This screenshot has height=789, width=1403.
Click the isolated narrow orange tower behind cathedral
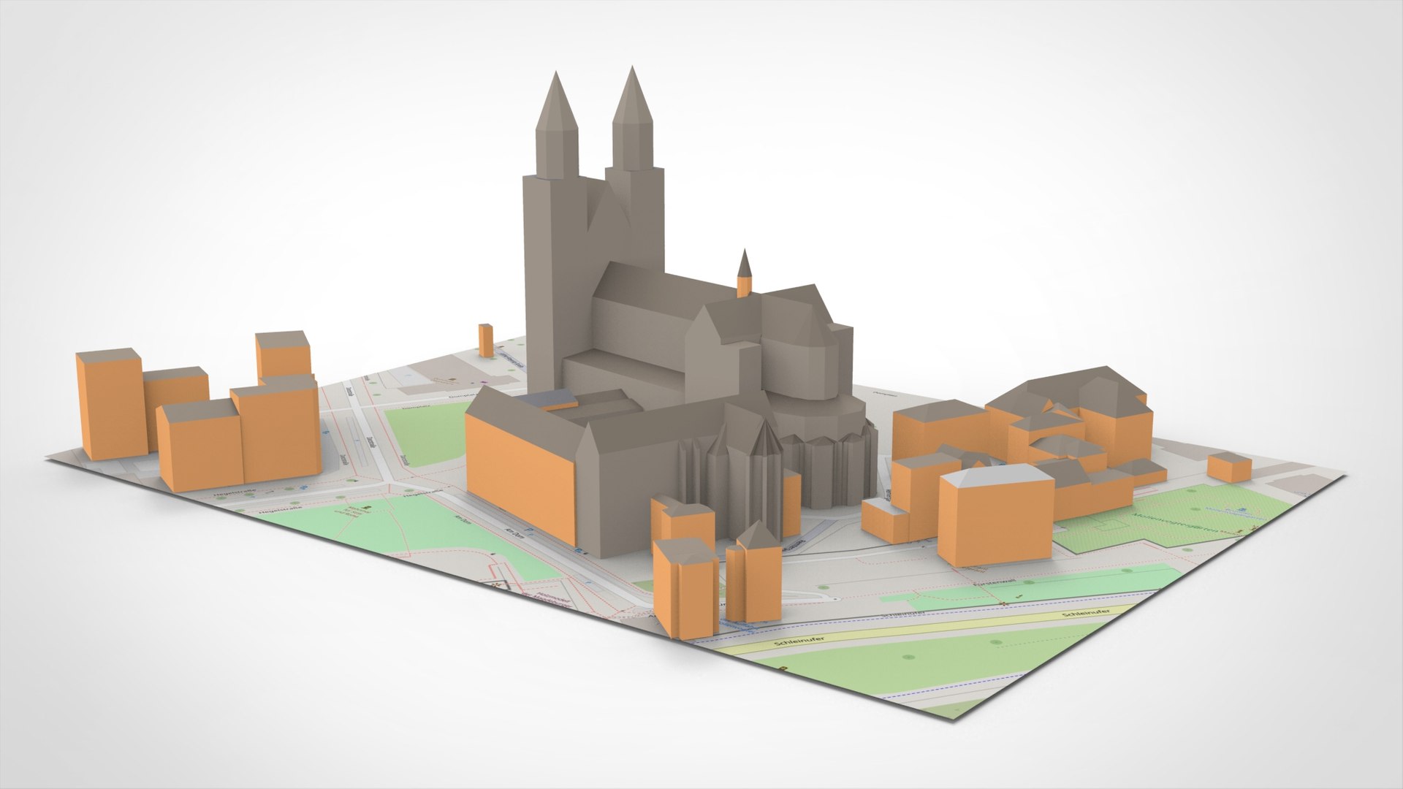pos(486,341)
